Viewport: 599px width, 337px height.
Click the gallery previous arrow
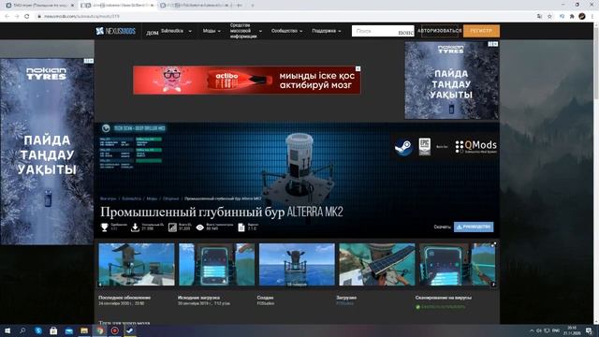[100, 285]
